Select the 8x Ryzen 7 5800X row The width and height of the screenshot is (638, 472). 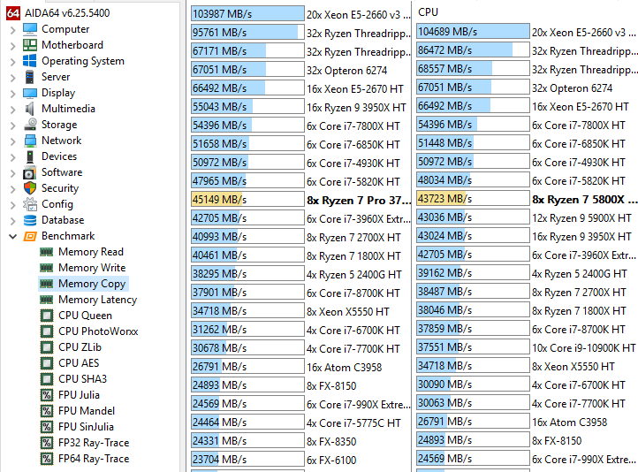tap(584, 200)
